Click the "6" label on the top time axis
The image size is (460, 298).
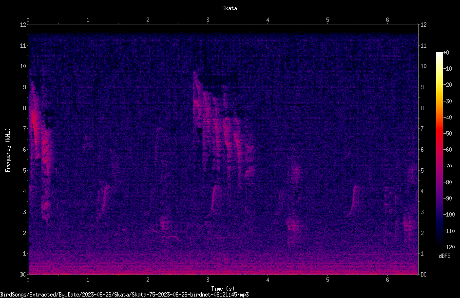tap(387, 20)
